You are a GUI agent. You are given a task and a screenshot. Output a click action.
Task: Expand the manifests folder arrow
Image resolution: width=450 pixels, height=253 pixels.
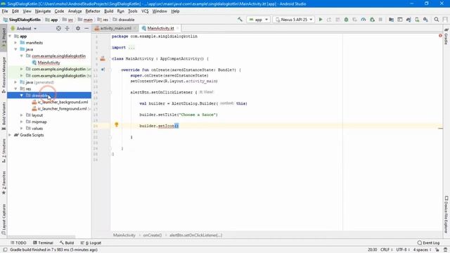point(15,43)
